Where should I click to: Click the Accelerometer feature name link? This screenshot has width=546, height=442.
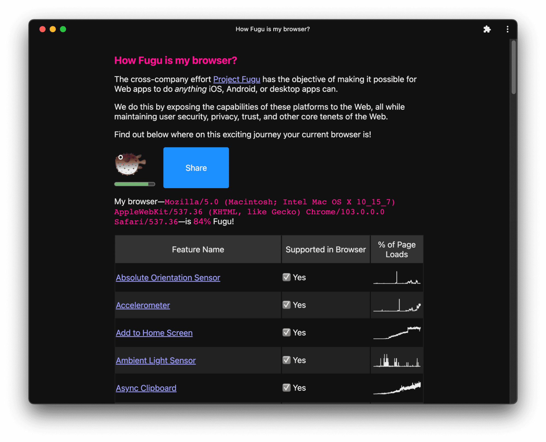tap(142, 305)
